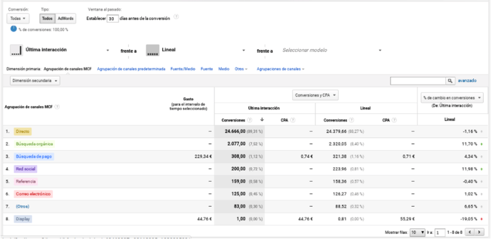Viewport: 492px width, 239px height.
Task: Select the 'Fuente' dimension link
Action: point(206,69)
